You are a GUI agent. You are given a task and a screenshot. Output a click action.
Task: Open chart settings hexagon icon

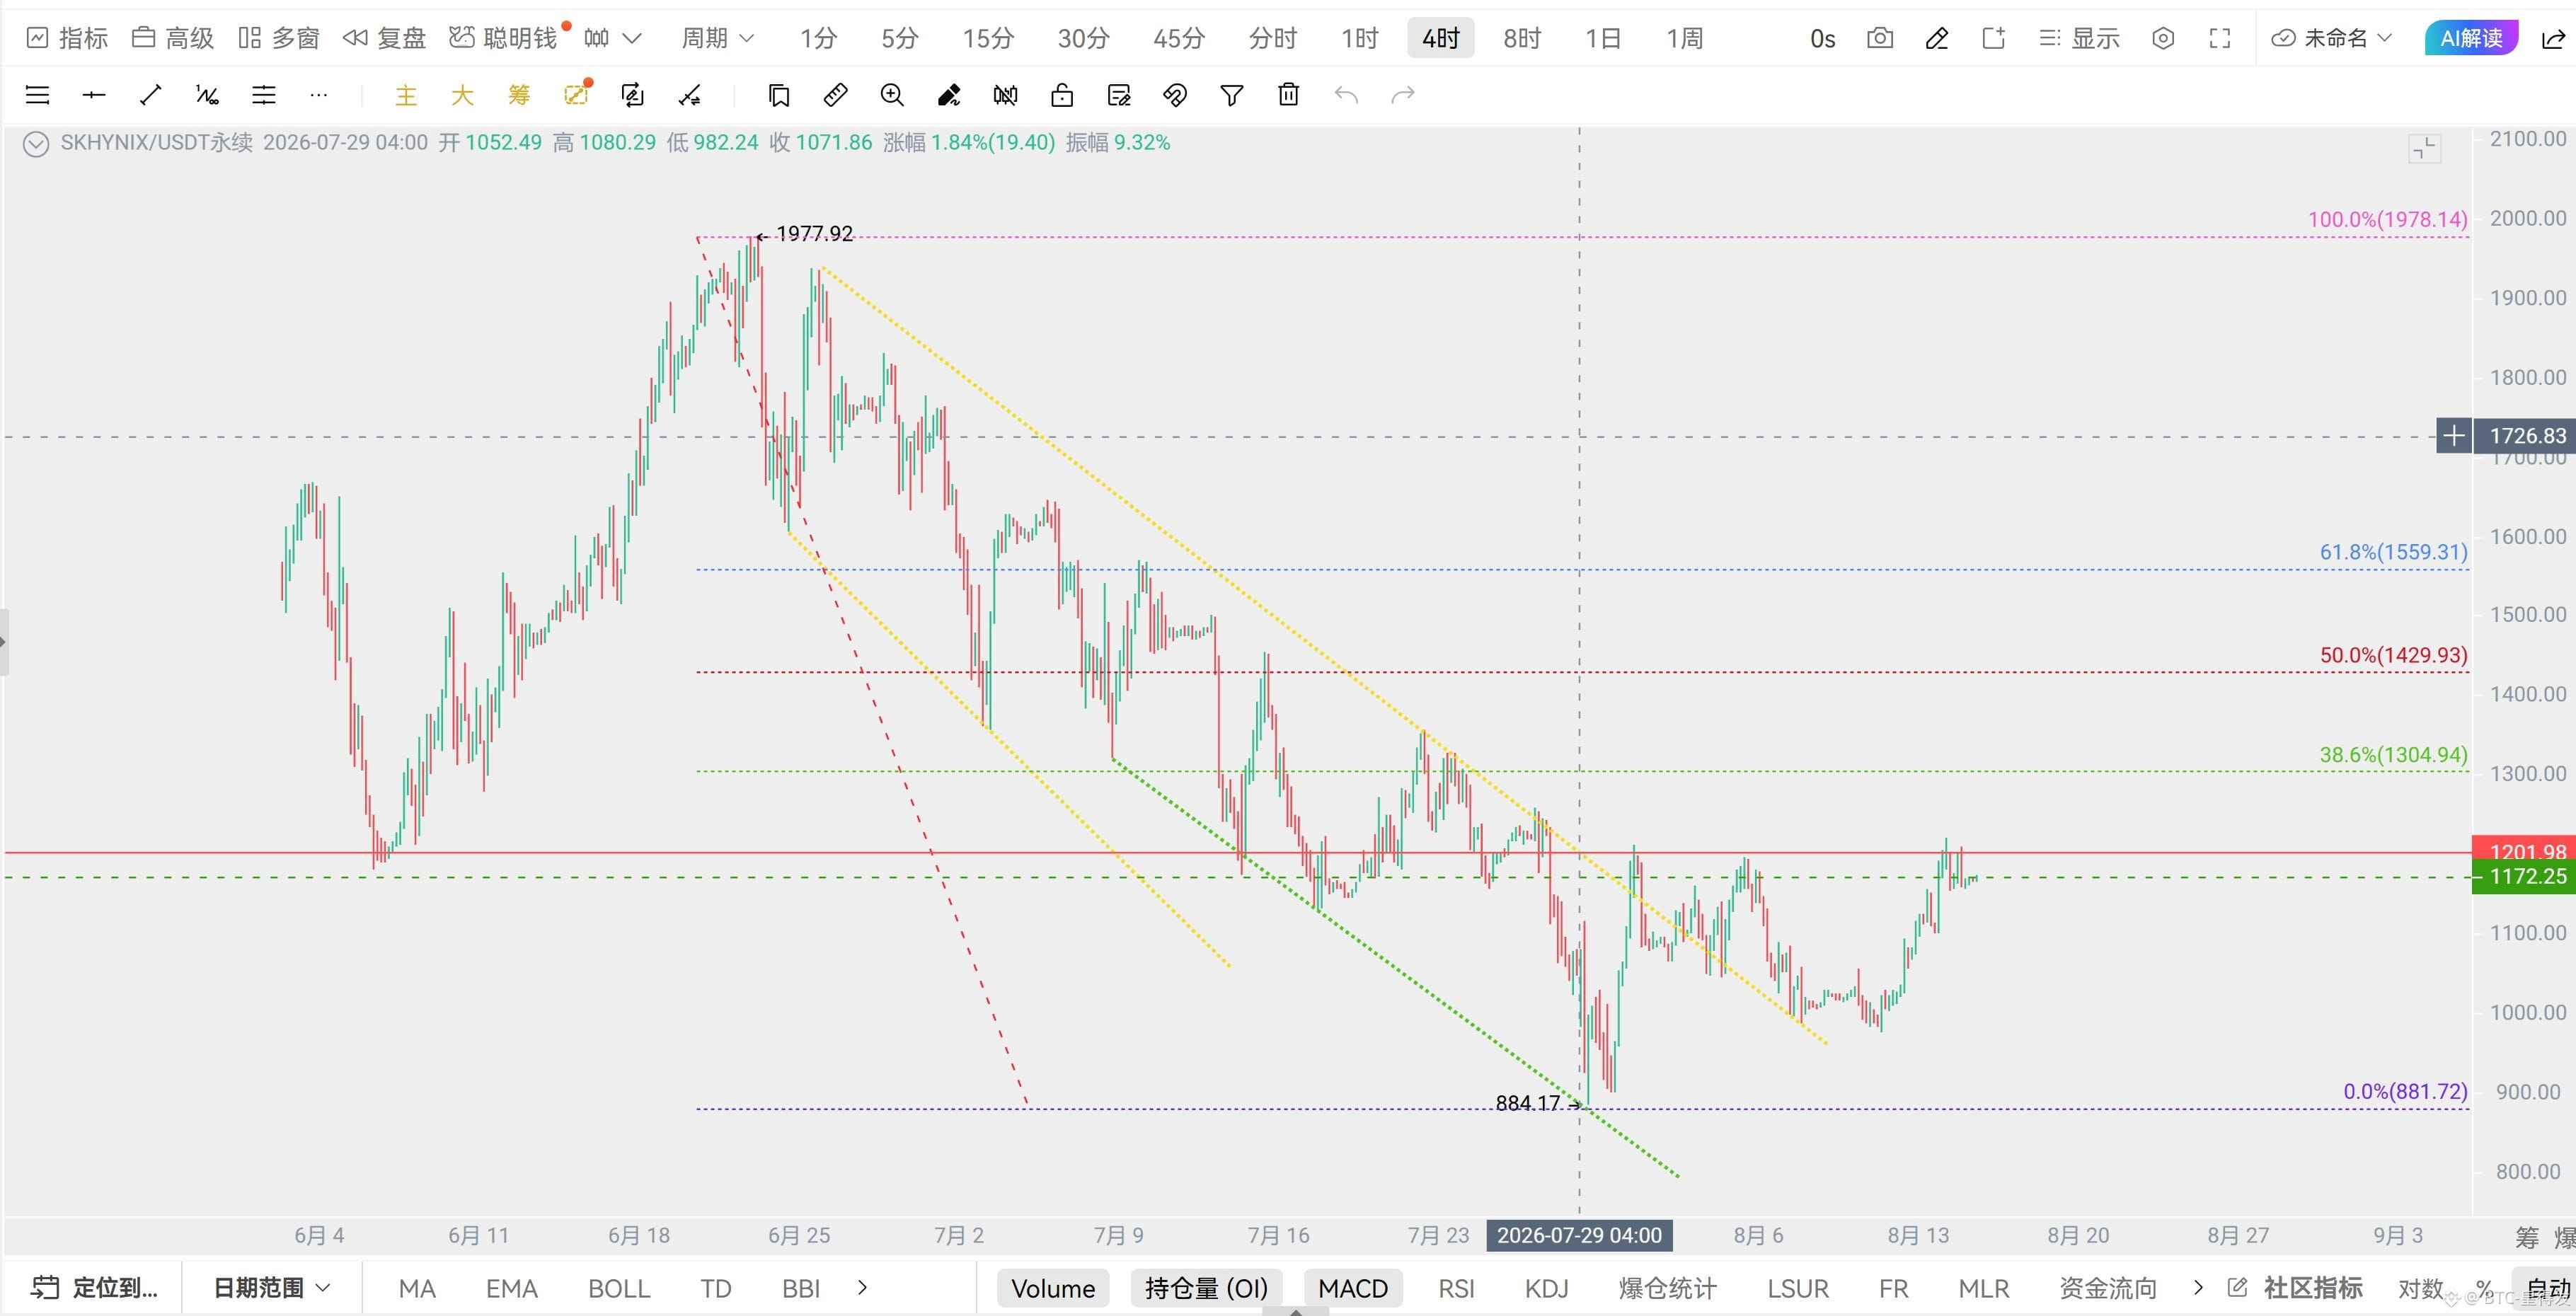point(2163,38)
